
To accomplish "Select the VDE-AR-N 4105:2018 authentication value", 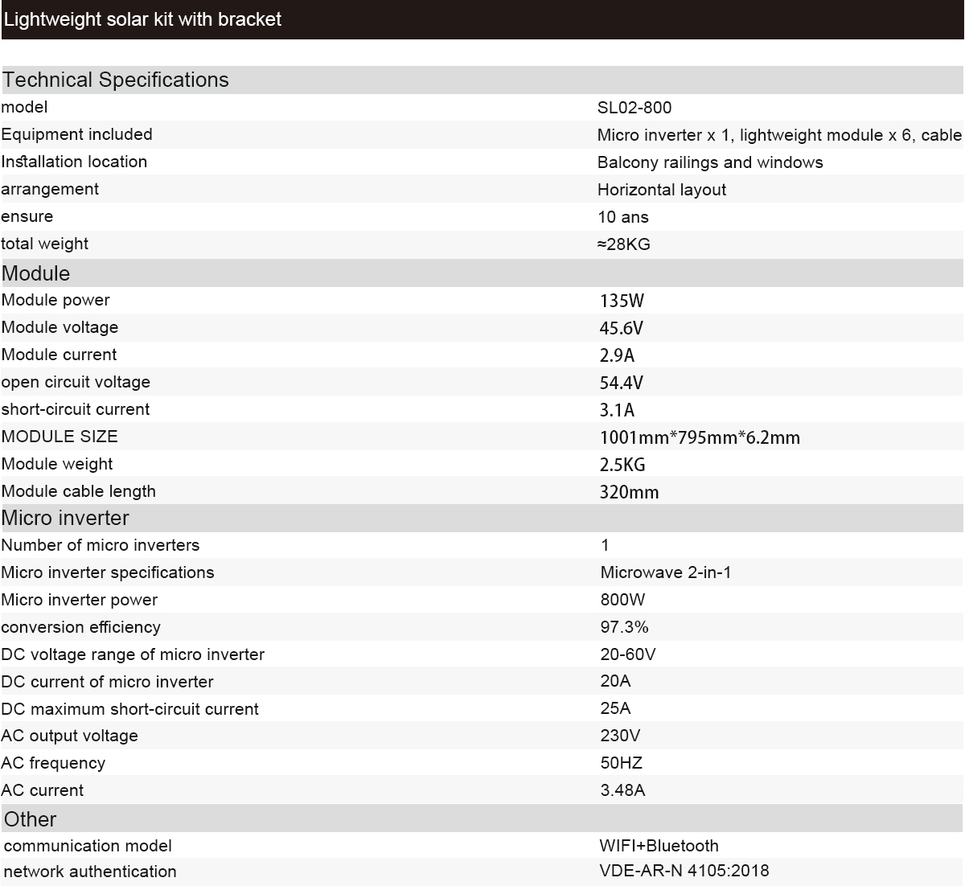I will pyautogui.click(x=684, y=871).
